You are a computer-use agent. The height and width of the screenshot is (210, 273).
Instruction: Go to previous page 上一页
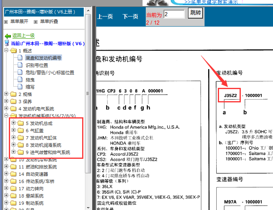point(105,17)
